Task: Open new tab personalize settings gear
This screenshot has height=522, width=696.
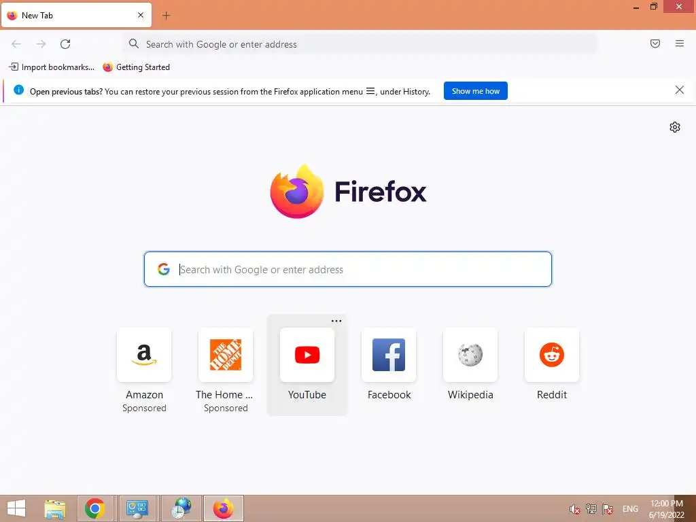Action: (x=675, y=127)
